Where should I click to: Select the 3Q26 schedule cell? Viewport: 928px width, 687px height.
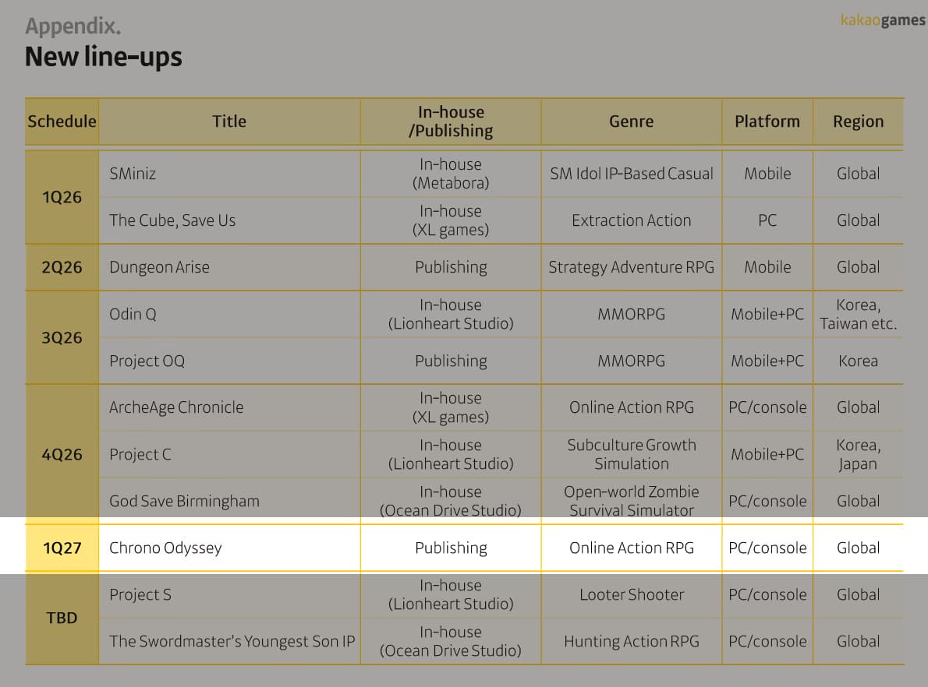[x=62, y=337]
